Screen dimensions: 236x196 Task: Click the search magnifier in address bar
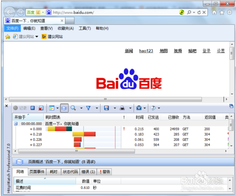(189, 12)
